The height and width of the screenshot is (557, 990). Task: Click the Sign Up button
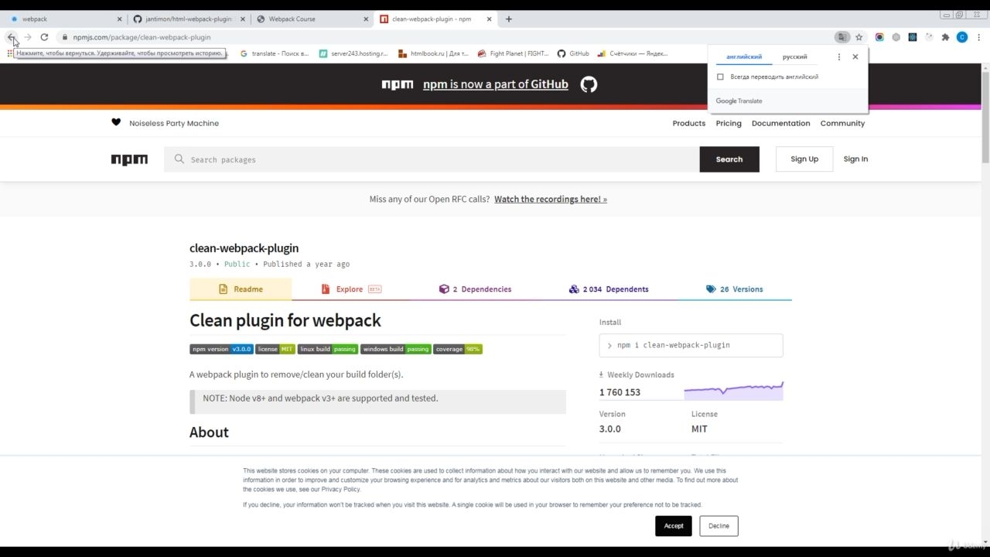(x=804, y=159)
